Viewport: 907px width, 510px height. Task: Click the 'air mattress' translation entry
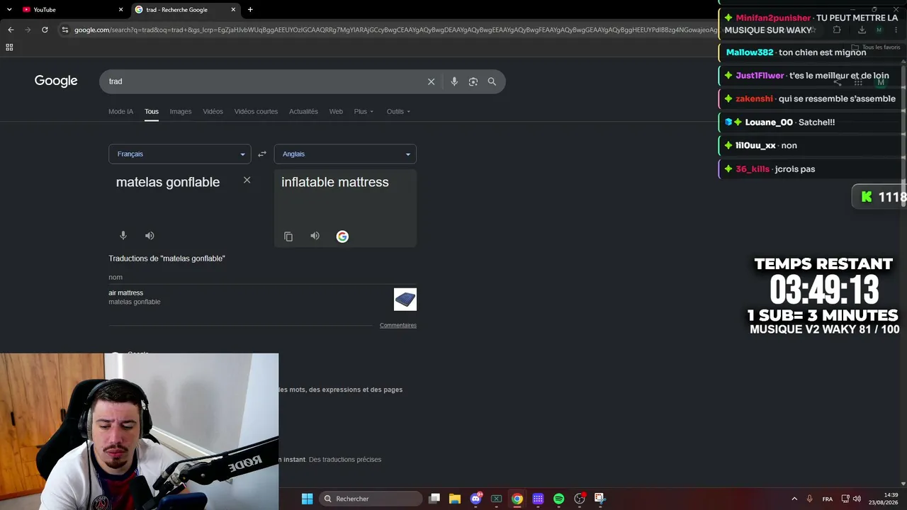click(x=125, y=293)
